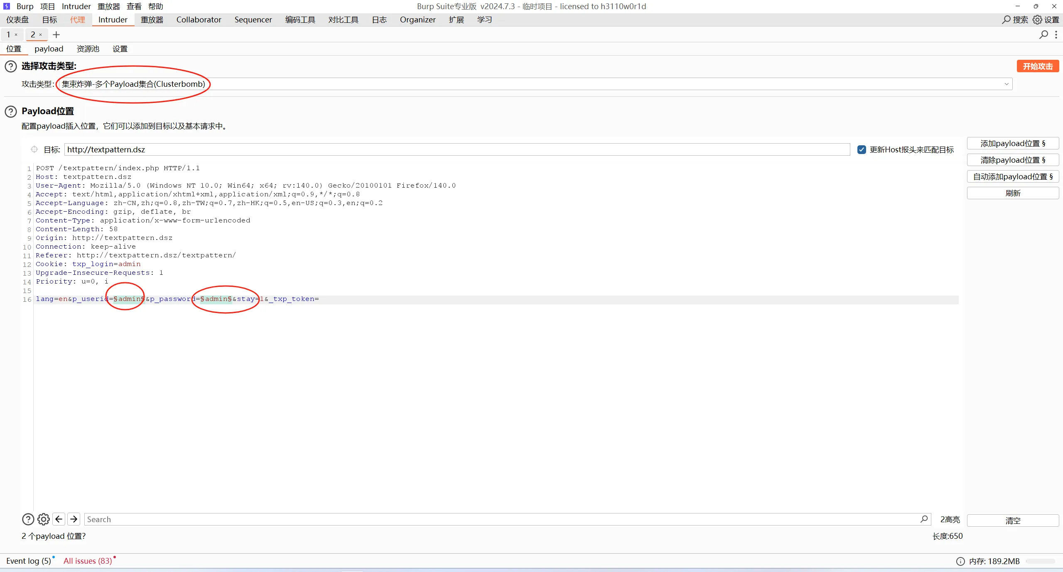Open the 重放器 main tab
Viewport: 1063px width, 572px height.
point(152,20)
